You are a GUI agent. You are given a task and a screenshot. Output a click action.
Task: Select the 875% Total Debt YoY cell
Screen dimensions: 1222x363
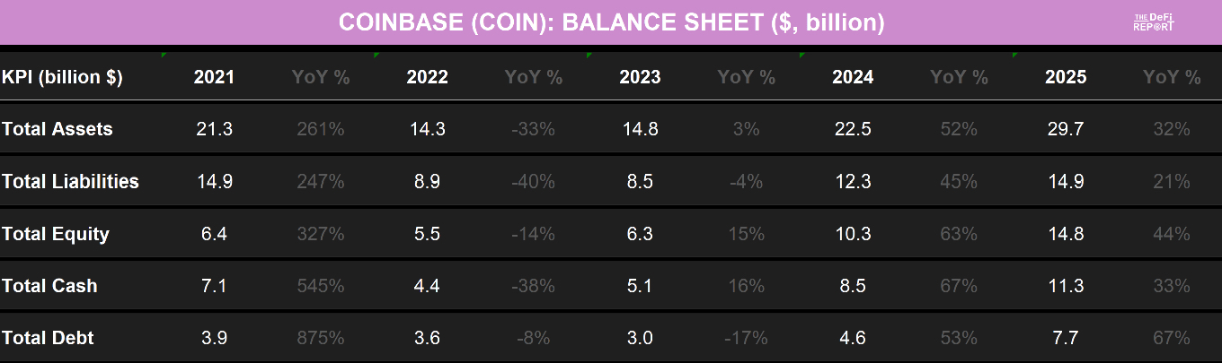click(x=321, y=338)
